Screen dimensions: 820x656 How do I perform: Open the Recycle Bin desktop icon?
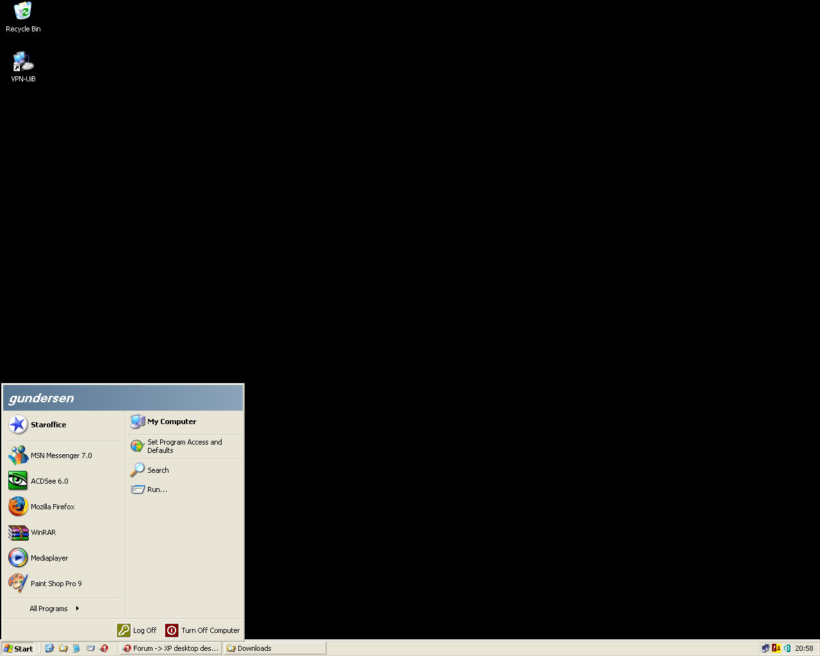coord(23,17)
